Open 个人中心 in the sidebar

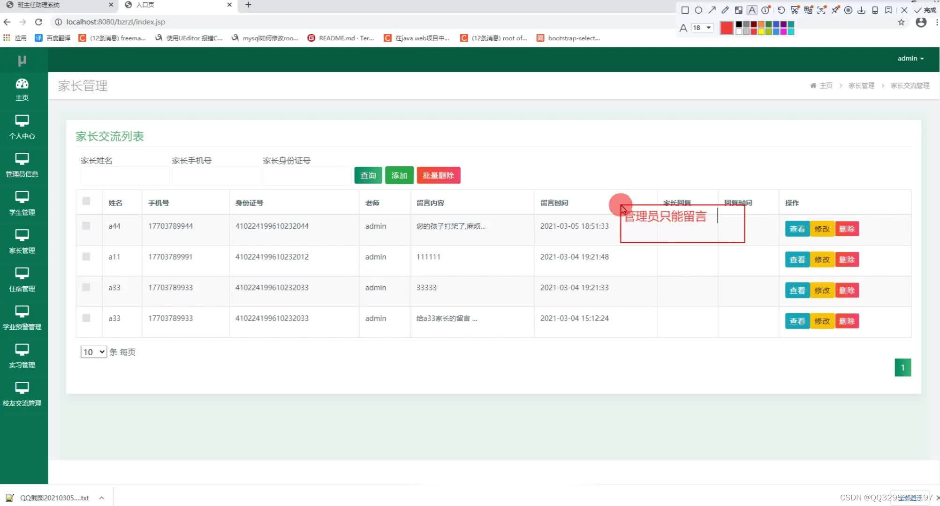click(x=22, y=127)
